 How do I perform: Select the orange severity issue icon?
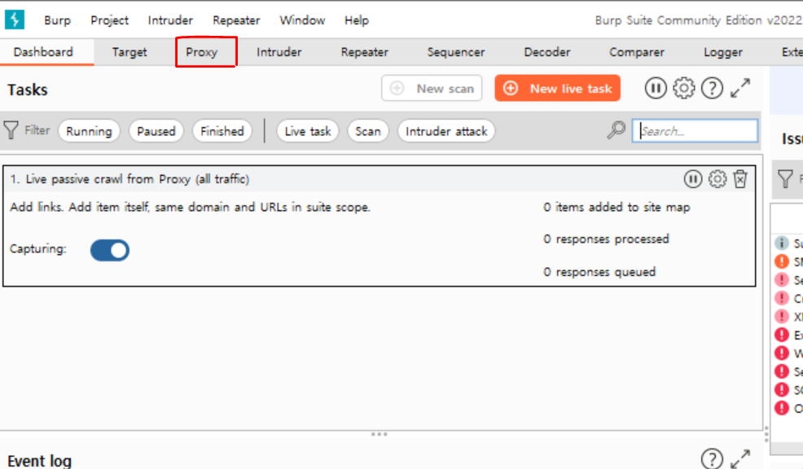pos(782,261)
